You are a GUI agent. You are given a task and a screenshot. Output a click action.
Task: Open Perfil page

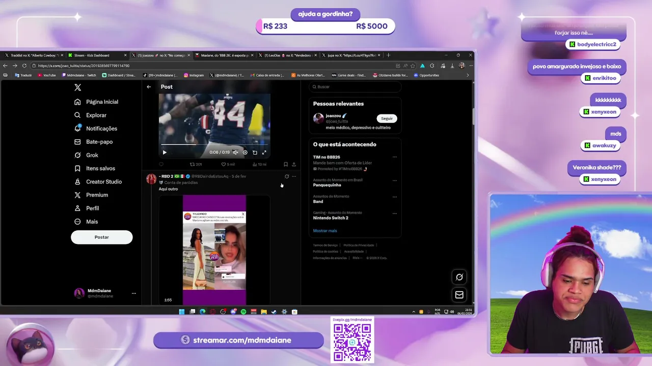pyautogui.click(x=87, y=208)
